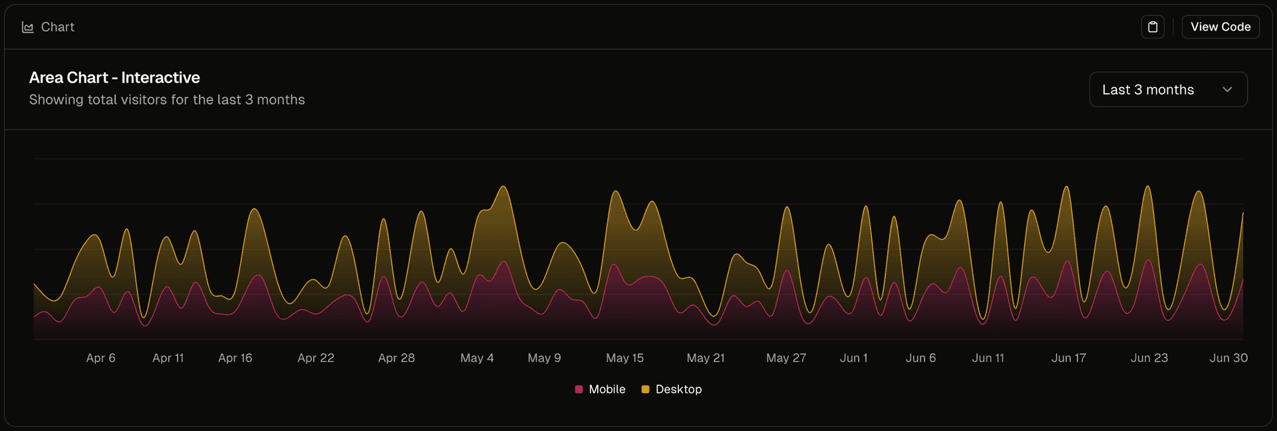Click the May 4 axis label
The height and width of the screenshot is (431, 1277).
477,358
